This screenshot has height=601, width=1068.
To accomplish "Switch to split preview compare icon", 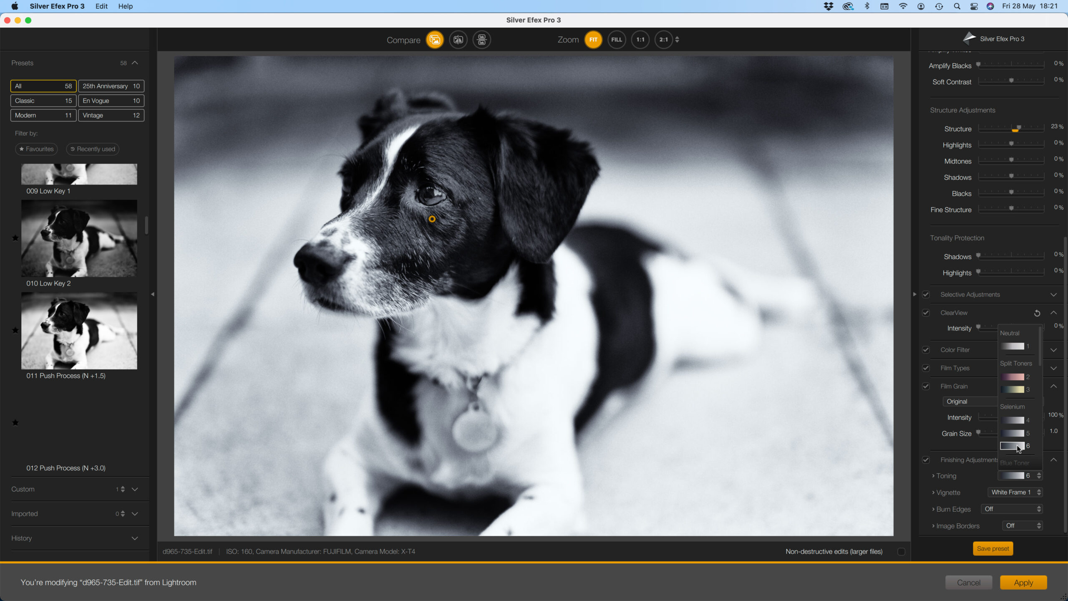I will click(x=458, y=40).
